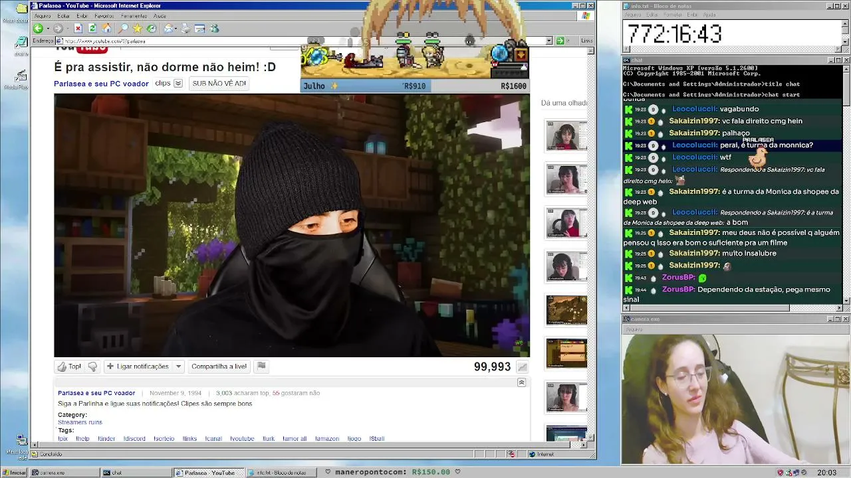
Task: Click the Sakaizin1997 username on the palhaço message
Action: tap(694, 133)
